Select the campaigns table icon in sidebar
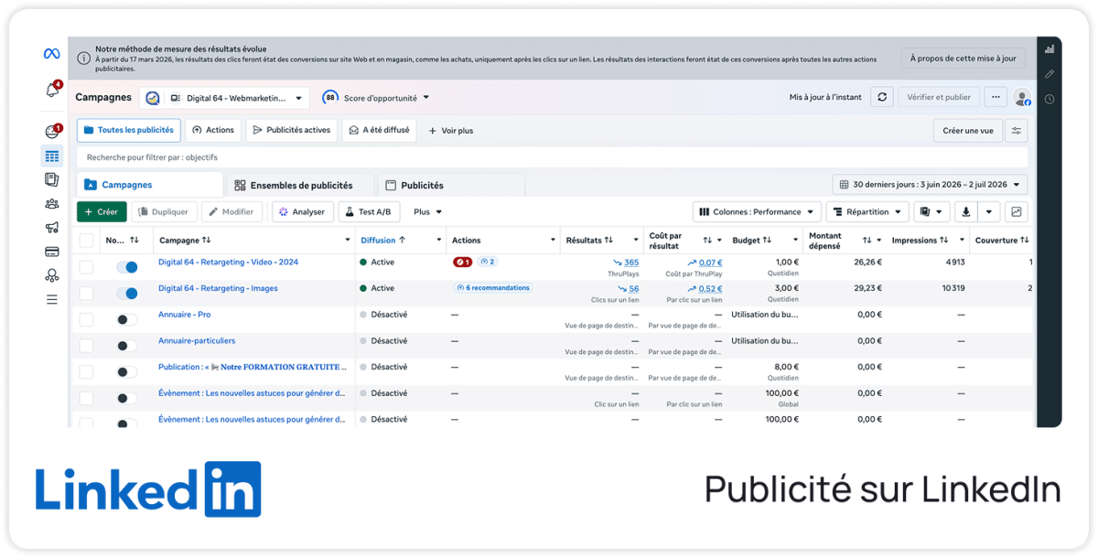The height and width of the screenshot is (558, 1098). (51, 156)
